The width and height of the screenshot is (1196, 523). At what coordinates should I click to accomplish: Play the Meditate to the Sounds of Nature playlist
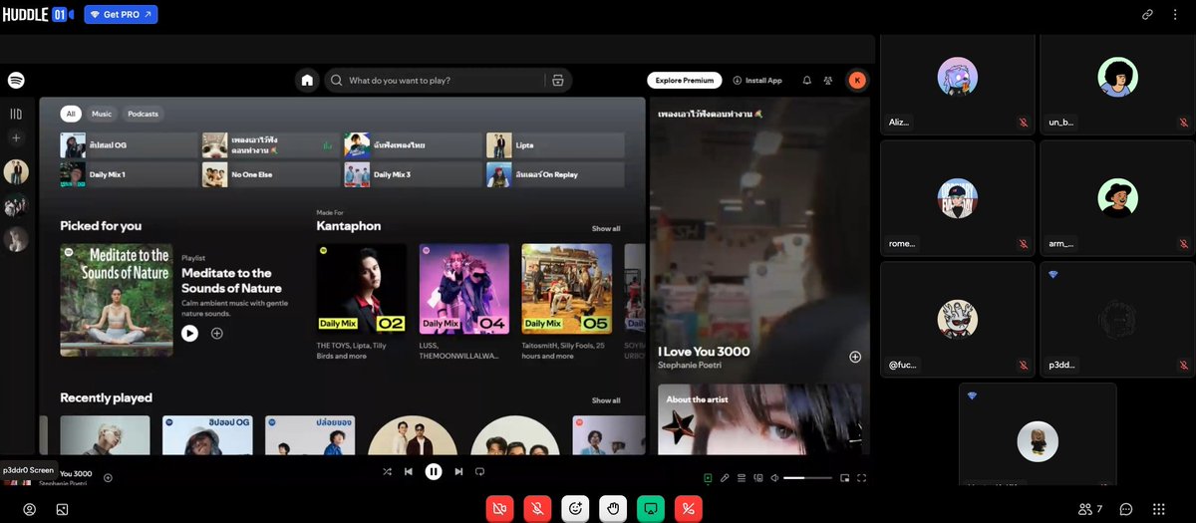tap(189, 333)
